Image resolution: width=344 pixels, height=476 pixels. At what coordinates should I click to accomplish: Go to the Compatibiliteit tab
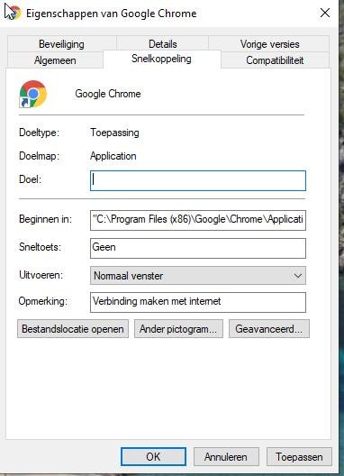(275, 60)
